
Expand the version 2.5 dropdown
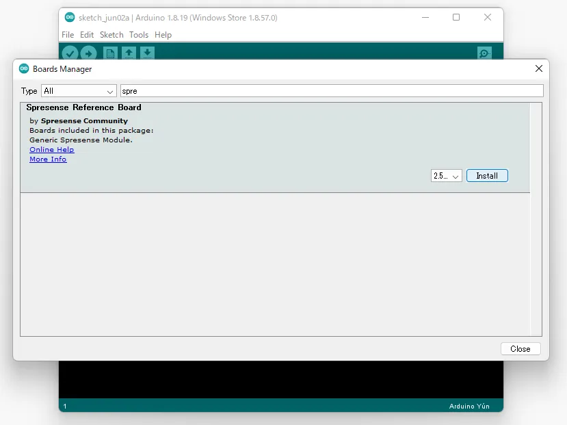point(446,176)
